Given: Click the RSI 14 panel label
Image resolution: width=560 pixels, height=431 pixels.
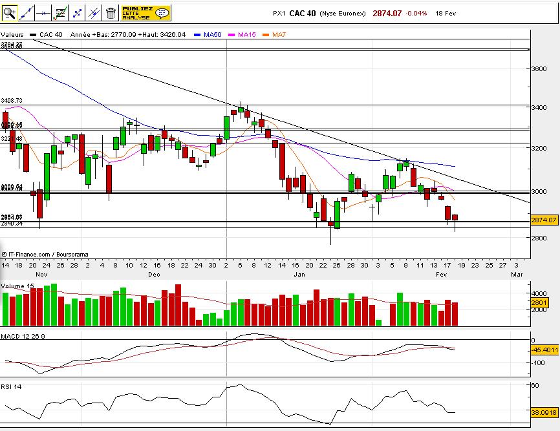Looking at the screenshot, I should [x=11, y=387].
